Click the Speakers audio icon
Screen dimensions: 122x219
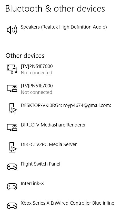pyautogui.click(x=12, y=30)
